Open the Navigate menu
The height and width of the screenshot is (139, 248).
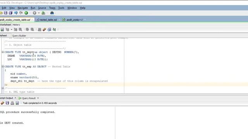[x=22, y=8]
